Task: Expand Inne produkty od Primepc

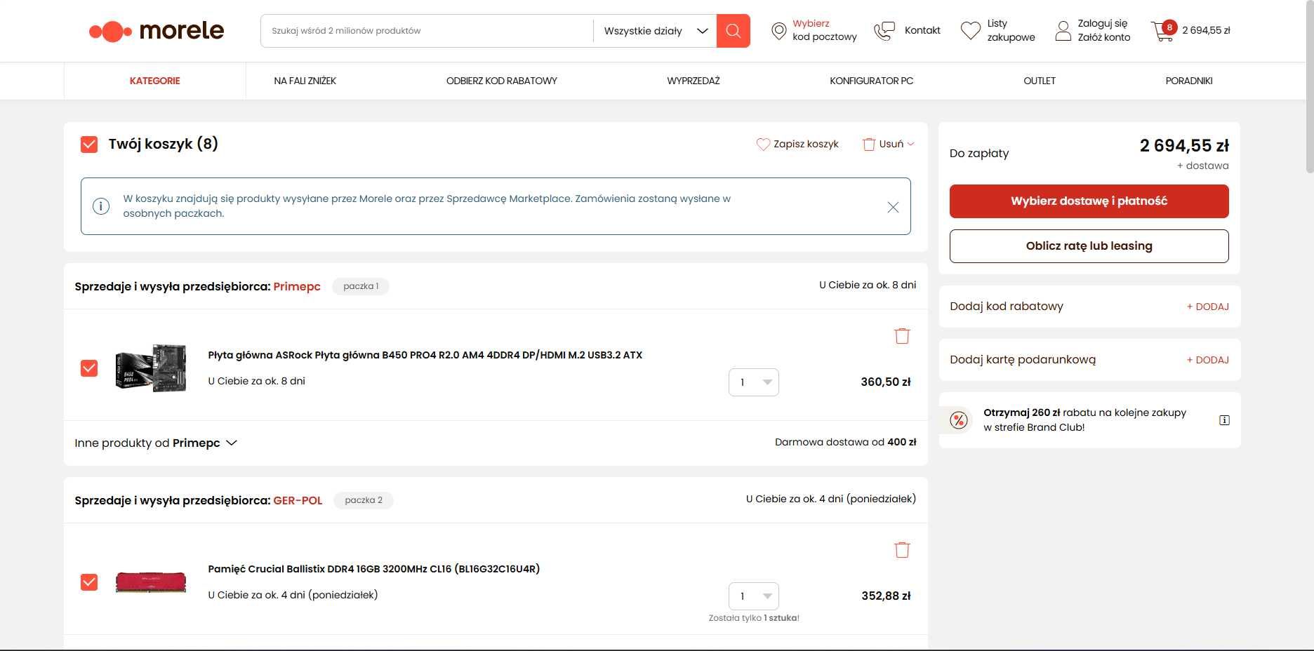Action: click(x=156, y=443)
